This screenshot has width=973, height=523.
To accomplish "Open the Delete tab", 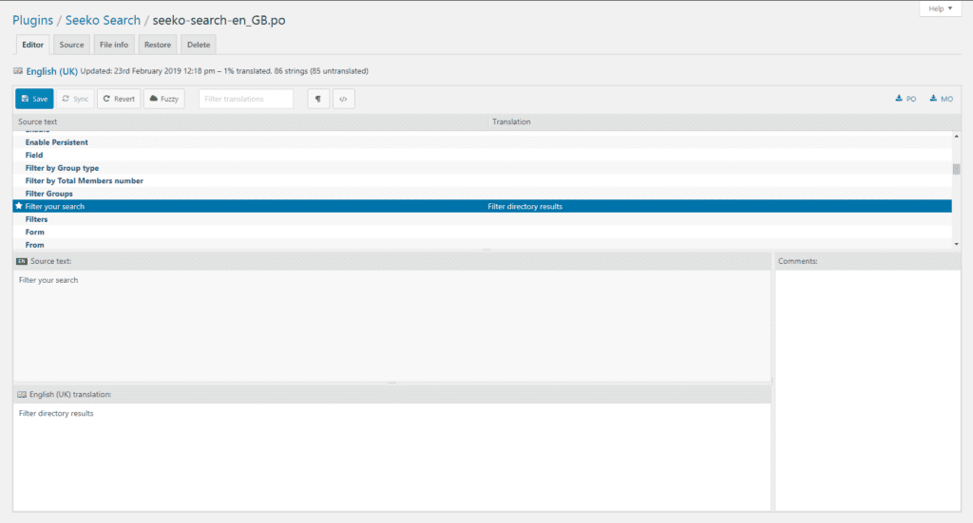I will [x=199, y=45].
